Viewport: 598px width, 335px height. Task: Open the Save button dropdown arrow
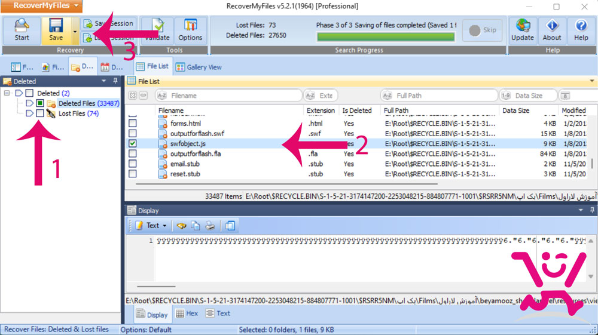click(x=75, y=32)
